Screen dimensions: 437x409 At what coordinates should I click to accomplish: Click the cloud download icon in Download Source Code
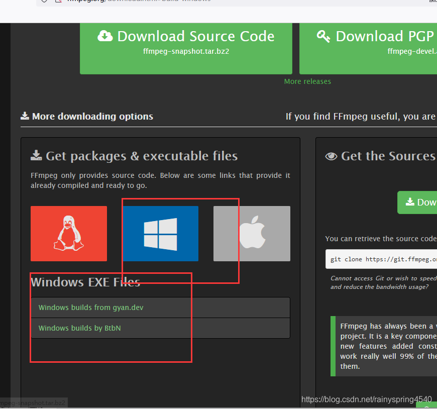coord(105,36)
